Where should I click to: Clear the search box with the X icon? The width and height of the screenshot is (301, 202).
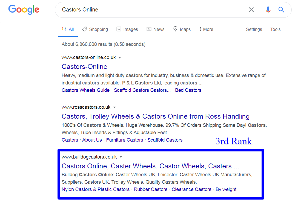point(251,10)
